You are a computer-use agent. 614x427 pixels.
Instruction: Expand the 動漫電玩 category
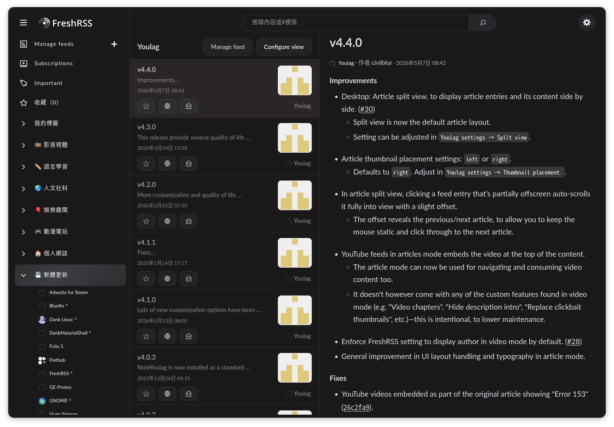(24, 232)
